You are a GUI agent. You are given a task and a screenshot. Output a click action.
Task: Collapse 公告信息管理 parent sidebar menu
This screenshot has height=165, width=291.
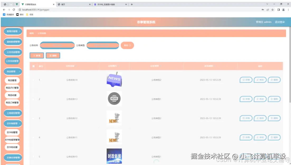(13, 52)
